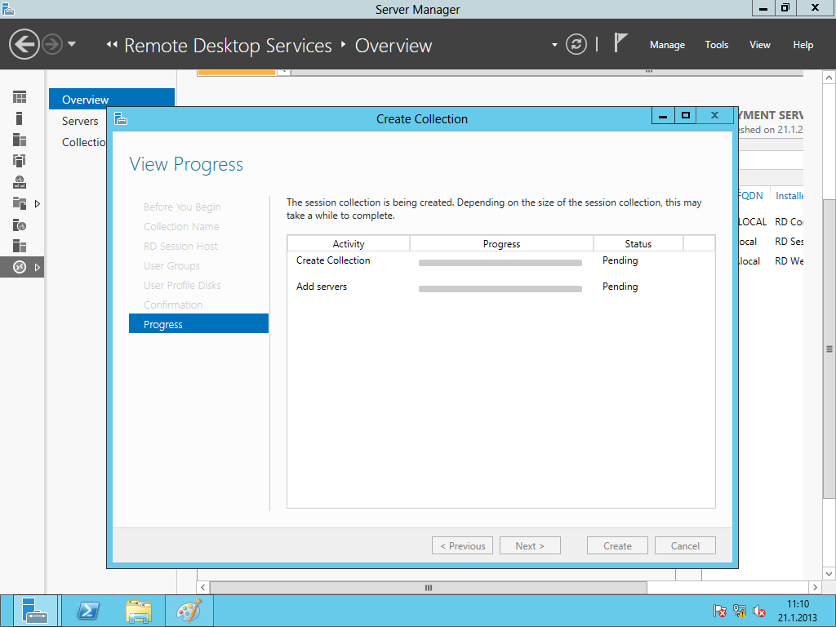
Task: Click the Help menu item
Action: click(803, 45)
